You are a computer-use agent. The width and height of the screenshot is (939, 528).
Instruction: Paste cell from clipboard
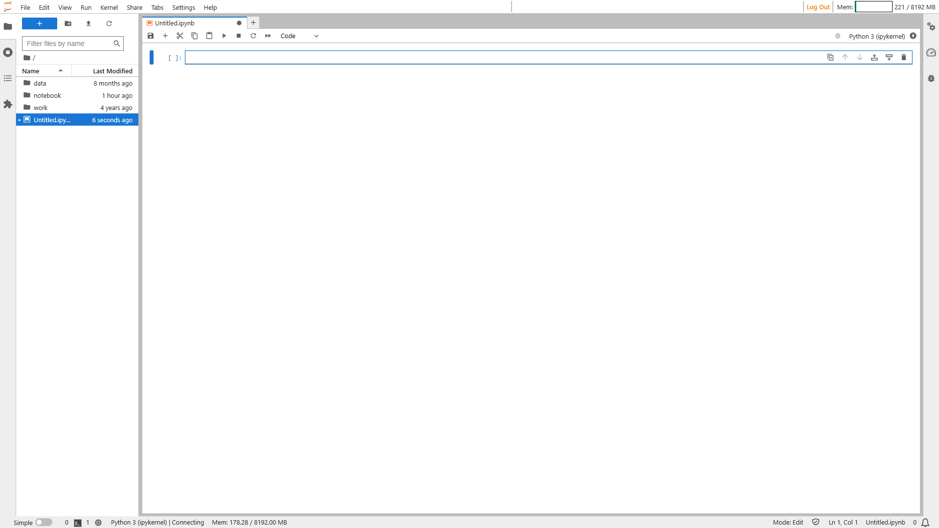click(209, 36)
